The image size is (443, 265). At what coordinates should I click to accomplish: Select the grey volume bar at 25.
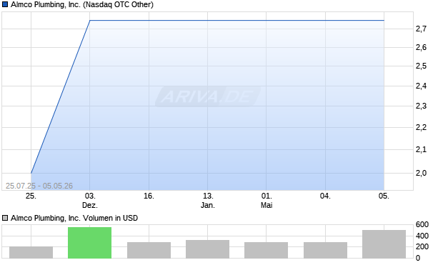[31, 252]
